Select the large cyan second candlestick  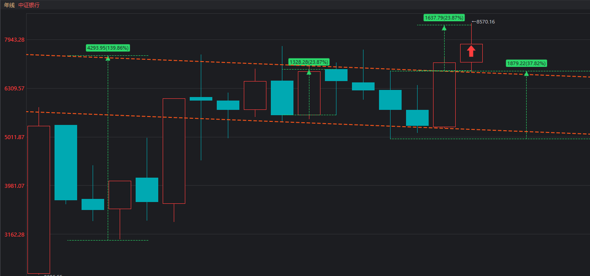coord(66,162)
